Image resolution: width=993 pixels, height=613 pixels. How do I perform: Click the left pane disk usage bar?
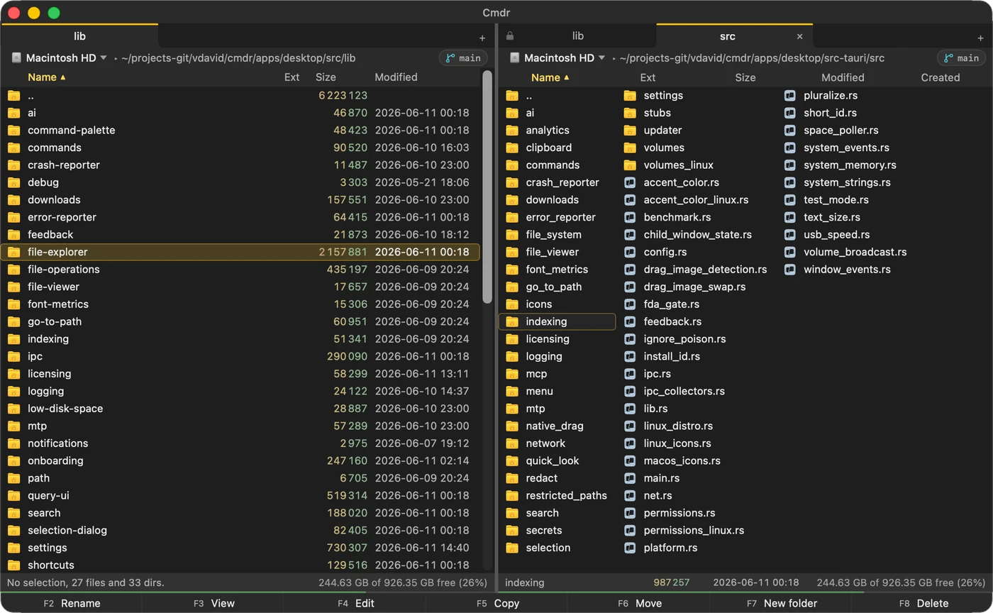(x=248, y=592)
